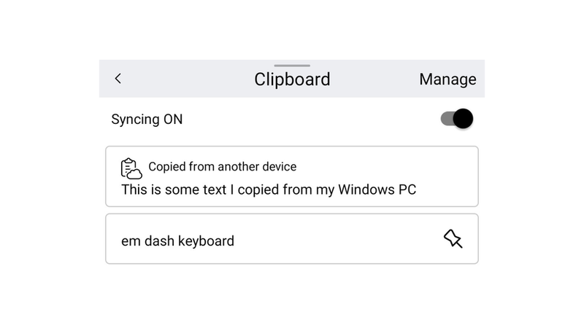Paste the Windows PC copied text clip
Viewport: 584px width, 328px height.
tap(292, 176)
